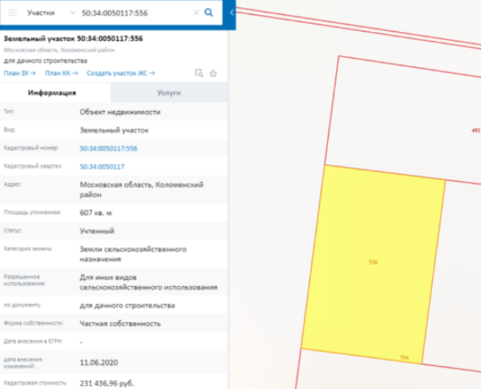Open the План КК link
The height and width of the screenshot is (389, 481).
click(x=61, y=73)
